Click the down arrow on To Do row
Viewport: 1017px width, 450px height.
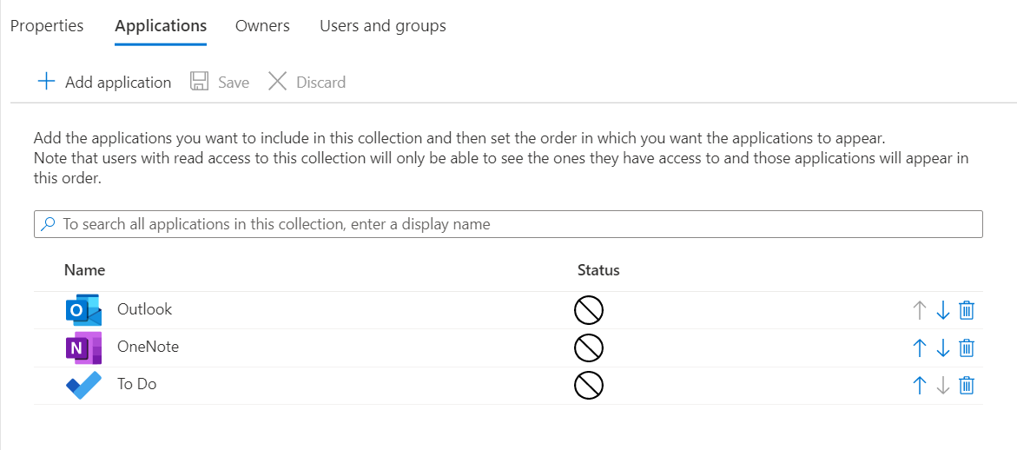coord(943,386)
